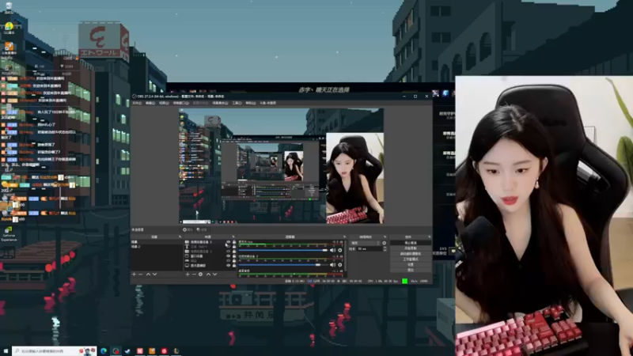Click the green status square in status bar

pos(404,281)
